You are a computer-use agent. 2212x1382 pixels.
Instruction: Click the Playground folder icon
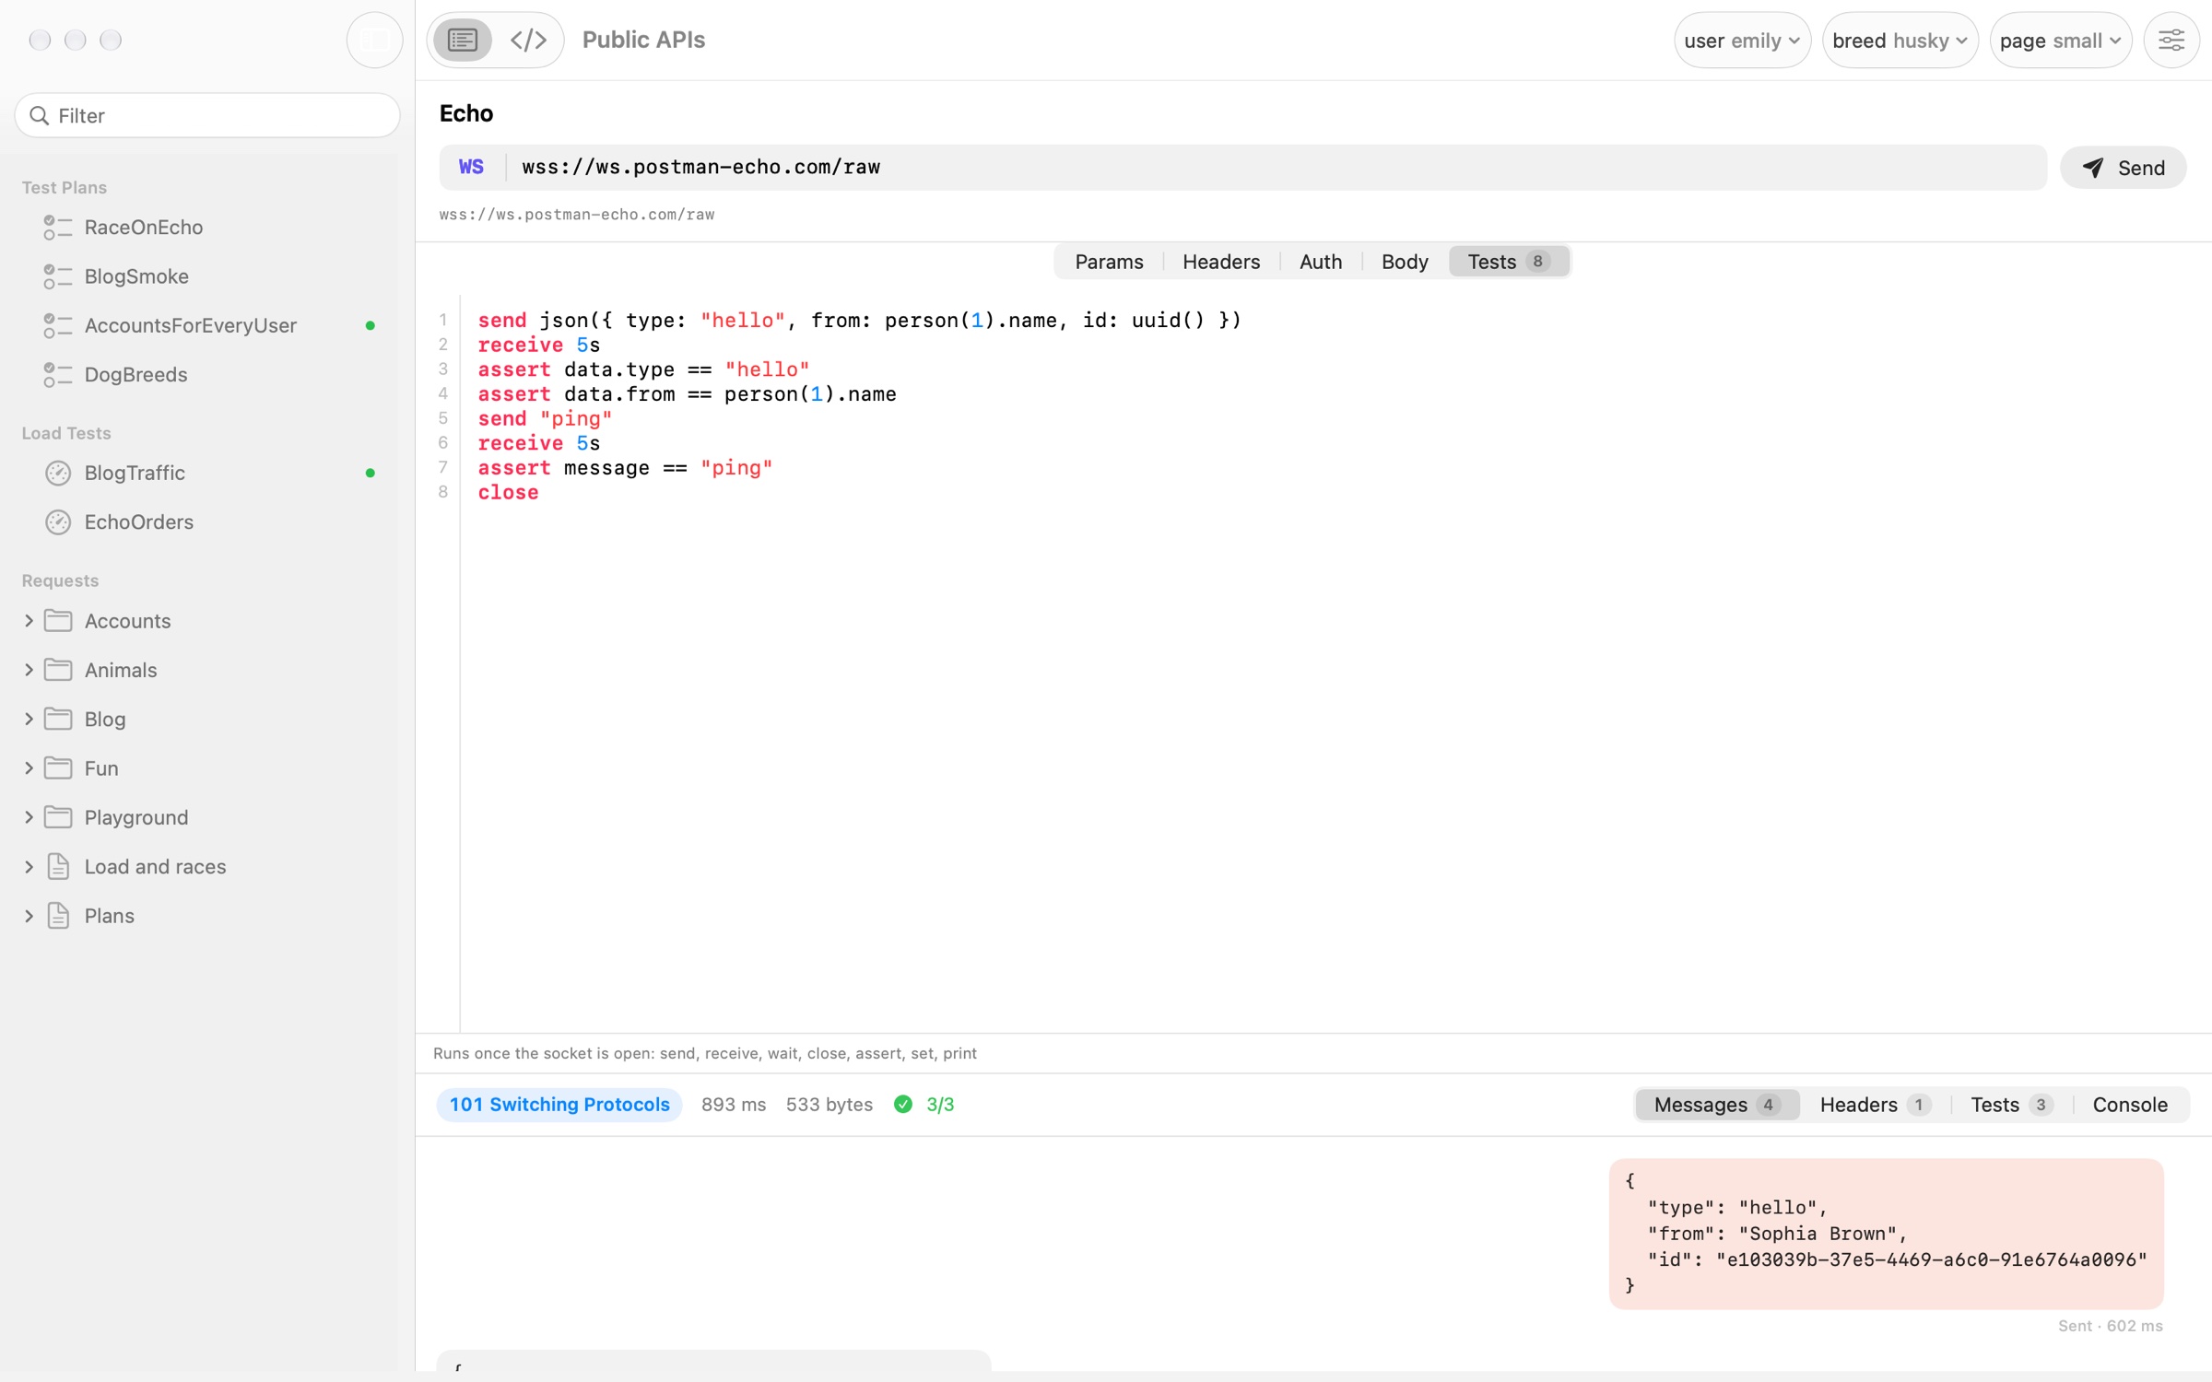pos(58,817)
